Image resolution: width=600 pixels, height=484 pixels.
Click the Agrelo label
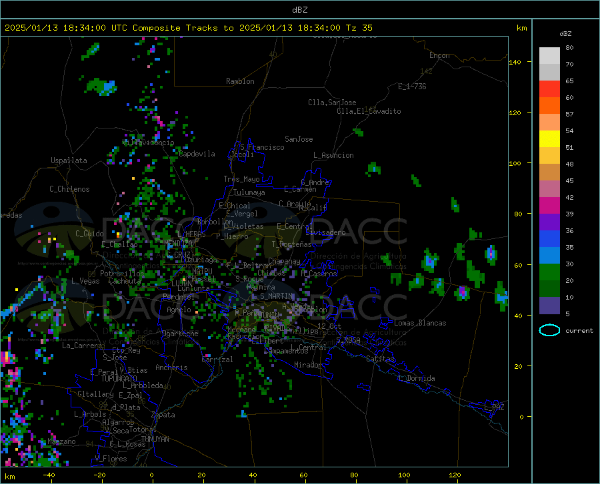click(x=179, y=310)
